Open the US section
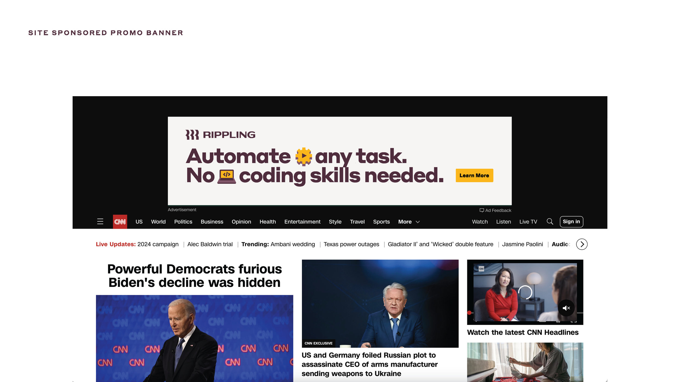This screenshot has height=382, width=680. pyautogui.click(x=139, y=222)
